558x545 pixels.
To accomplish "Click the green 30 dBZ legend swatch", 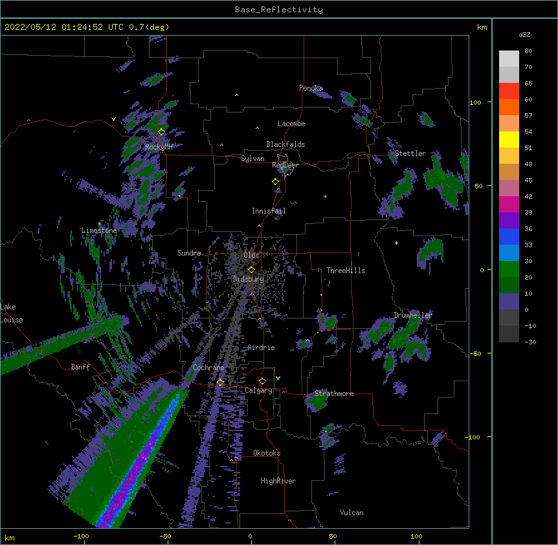I will [x=509, y=269].
